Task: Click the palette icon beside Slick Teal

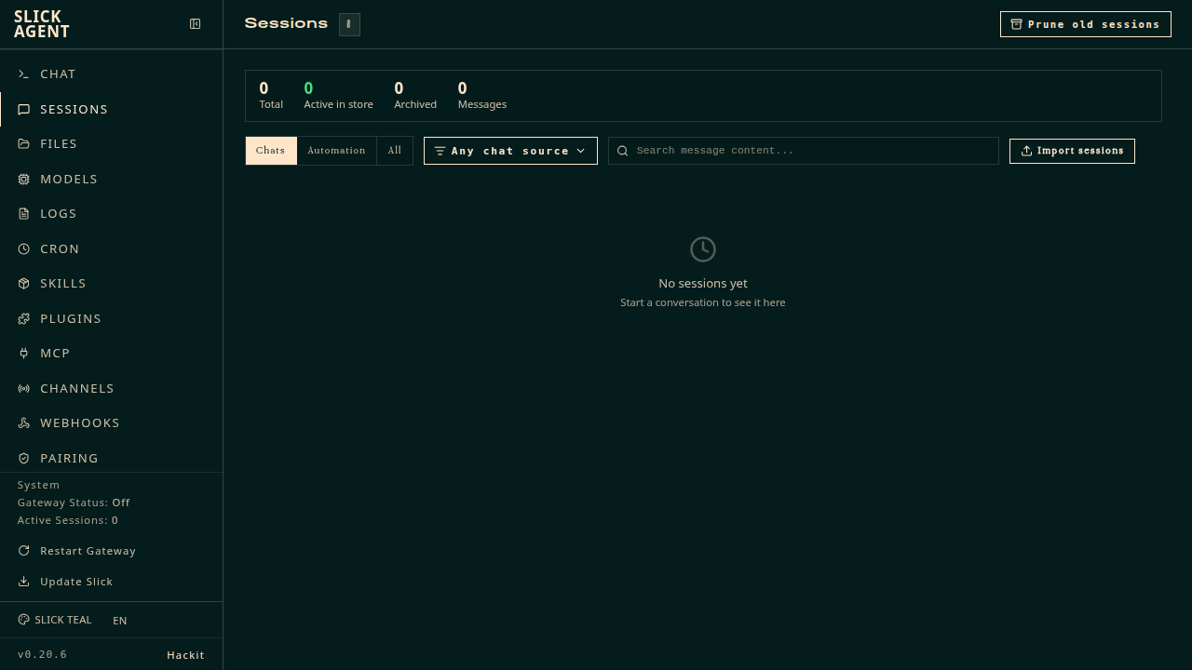Action: [24, 620]
